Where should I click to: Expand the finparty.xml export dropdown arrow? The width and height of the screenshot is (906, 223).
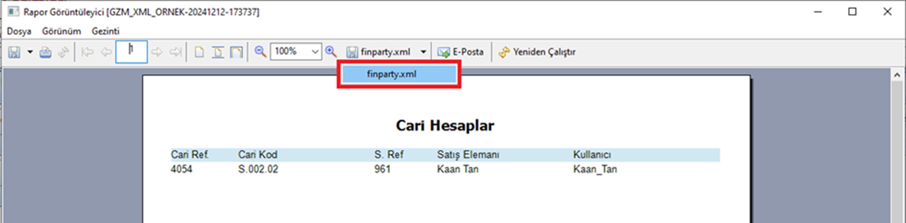[423, 52]
